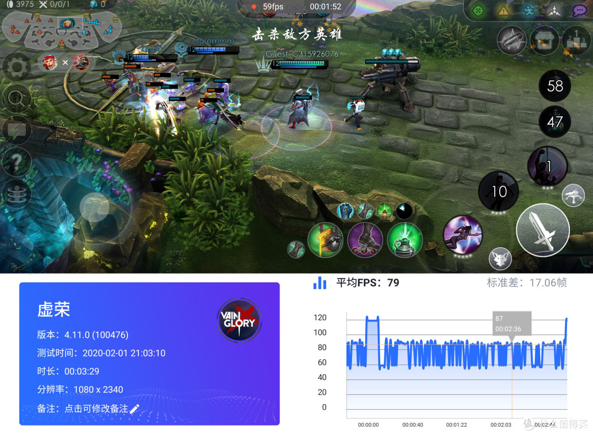This screenshot has width=593, height=436.
Task: Use the green fountain potion item
Action: [x=405, y=240]
